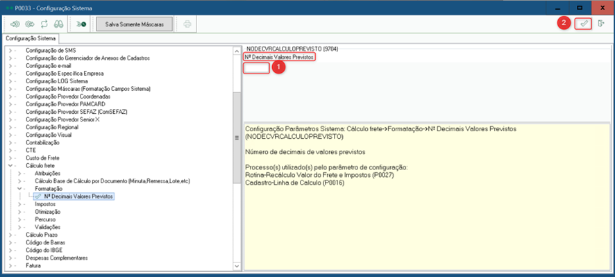
Task: Expand the Impostos node chevron
Action: [x=19, y=204]
